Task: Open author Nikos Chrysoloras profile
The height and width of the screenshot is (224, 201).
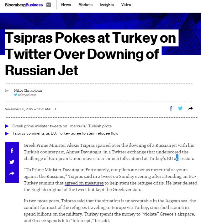Action: click(28, 90)
